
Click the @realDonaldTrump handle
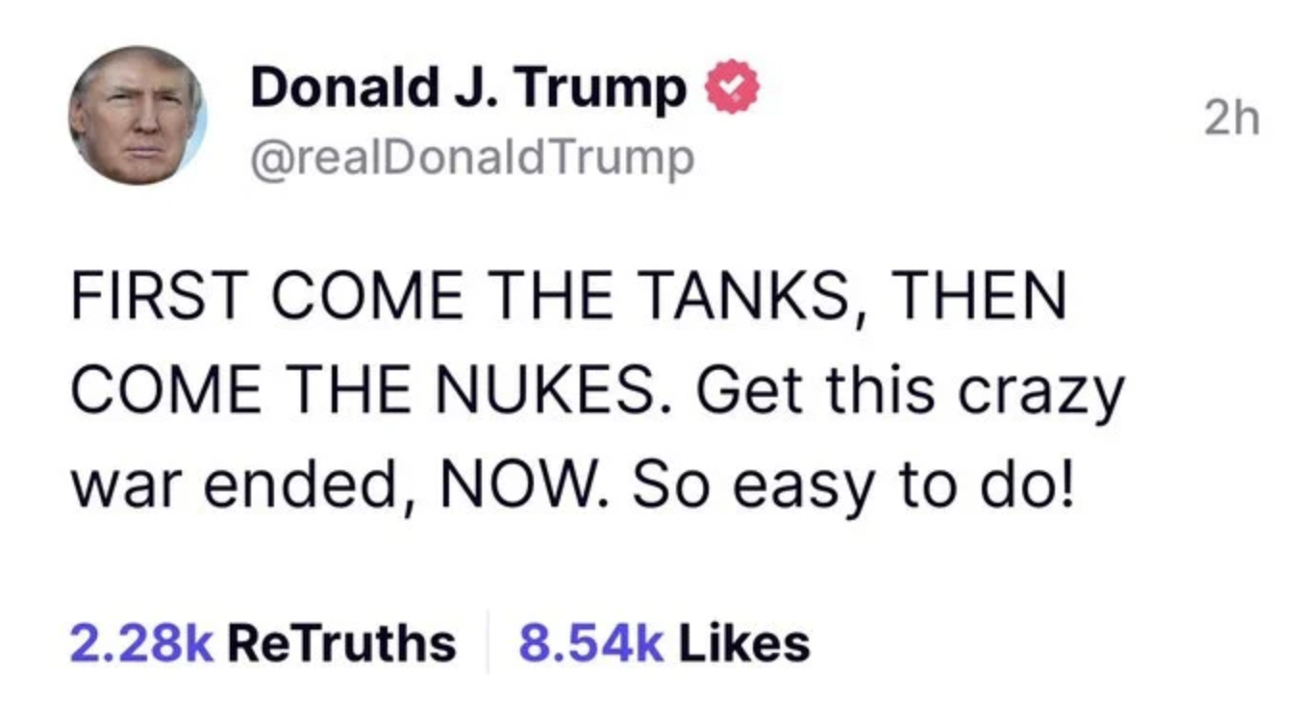coord(471,158)
